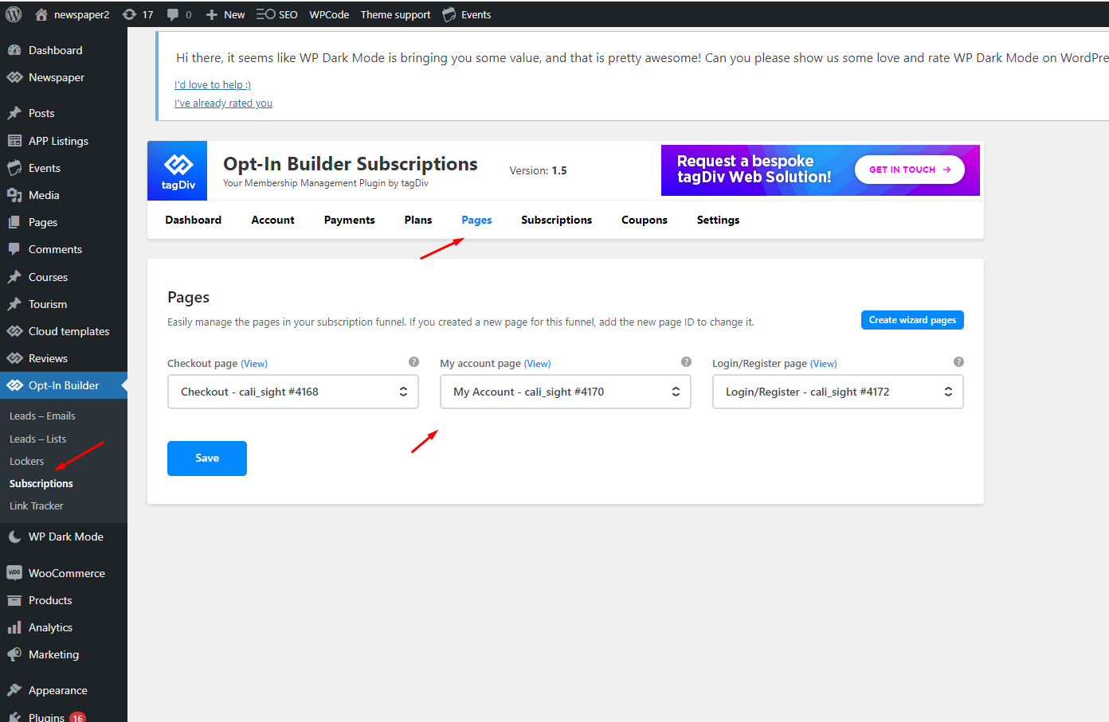
Task: Open the My Account page dropdown
Action: click(x=566, y=392)
